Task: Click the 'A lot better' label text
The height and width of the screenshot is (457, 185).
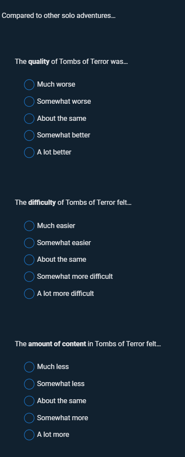Action: [54, 152]
